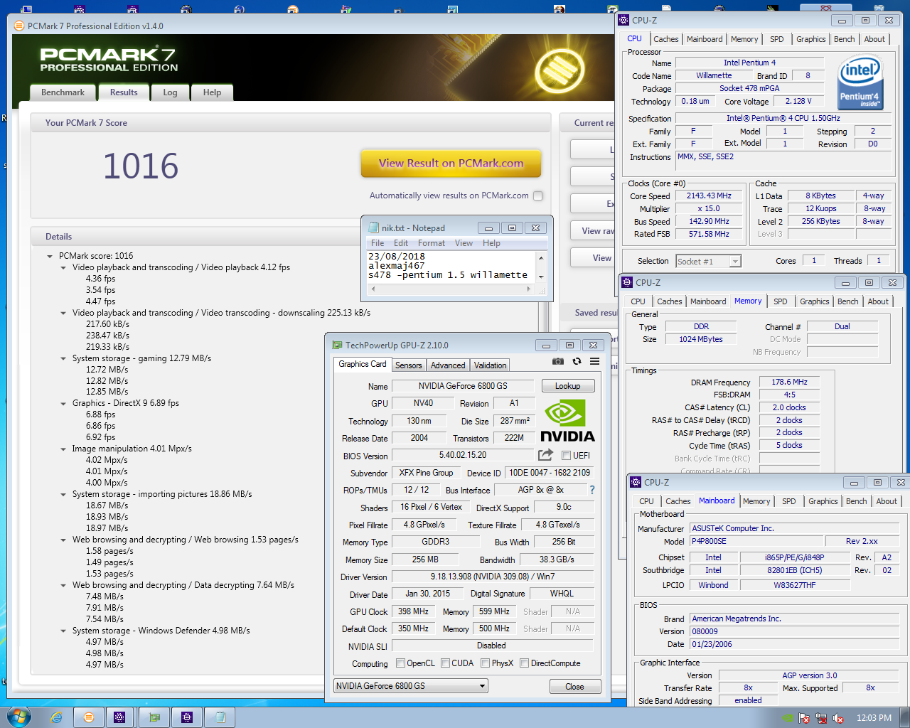Click the PCMark 7 title bar icon
Image resolution: width=910 pixels, height=728 pixels.
19,26
